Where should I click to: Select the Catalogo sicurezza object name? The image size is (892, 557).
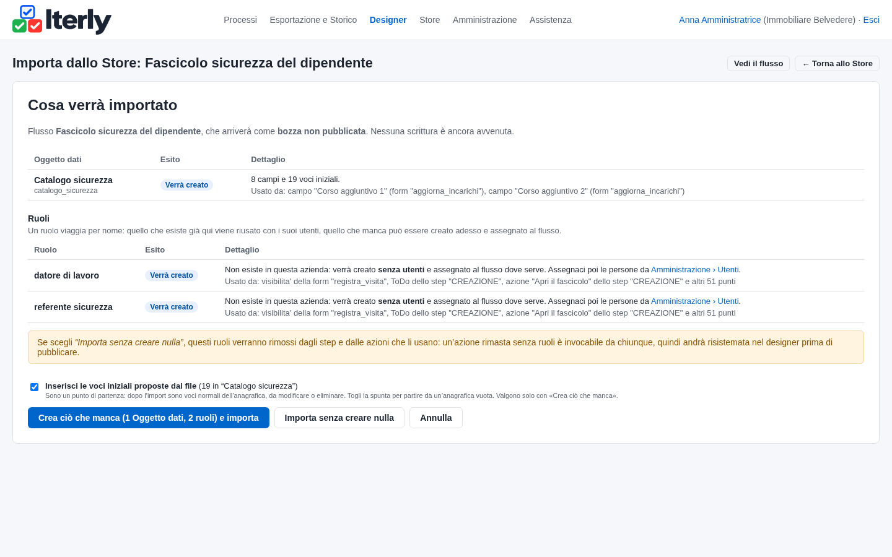click(x=73, y=180)
